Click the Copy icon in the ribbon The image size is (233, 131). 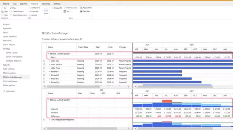(x=2, y=11)
